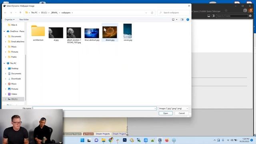
Task: Open File Explorer from the taskbar
Action: [x=104, y=140]
